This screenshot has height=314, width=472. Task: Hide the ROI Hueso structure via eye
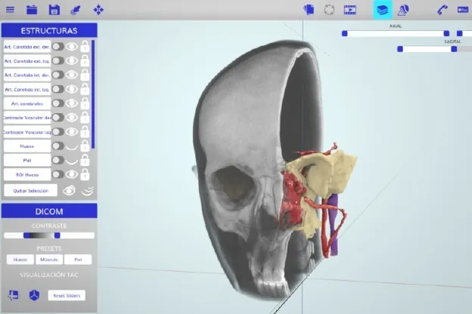coord(72,174)
